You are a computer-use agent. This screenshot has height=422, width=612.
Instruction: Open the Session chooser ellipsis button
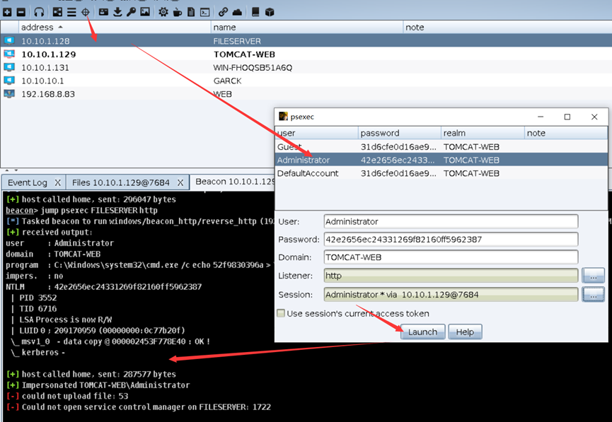(x=594, y=295)
